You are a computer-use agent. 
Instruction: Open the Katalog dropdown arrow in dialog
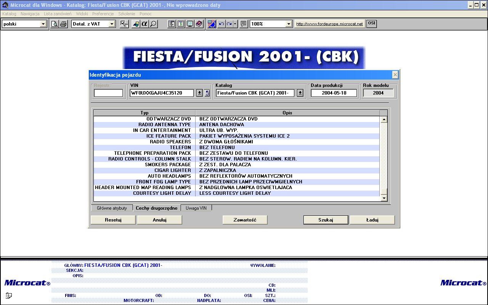click(x=300, y=93)
